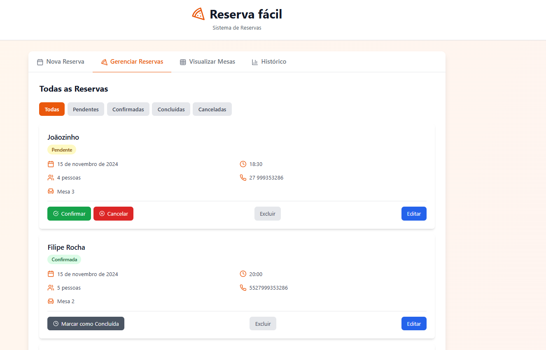Edit Filipe Rocha's reservation
This screenshot has width=546, height=350.
(414, 324)
